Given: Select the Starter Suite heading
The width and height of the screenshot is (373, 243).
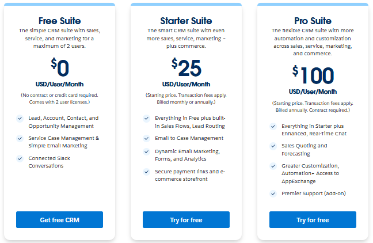Looking at the screenshot, I should (x=186, y=21).
